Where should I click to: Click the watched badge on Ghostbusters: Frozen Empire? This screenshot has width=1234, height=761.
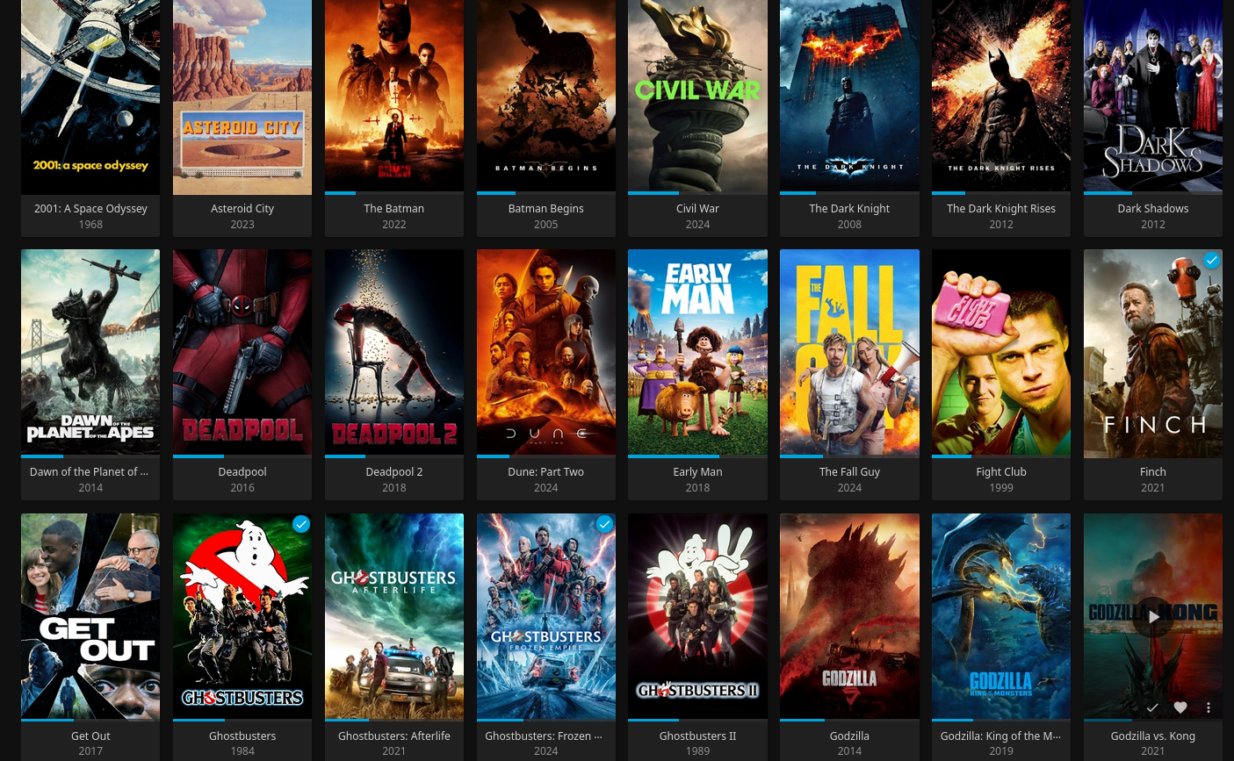[x=604, y=525]
